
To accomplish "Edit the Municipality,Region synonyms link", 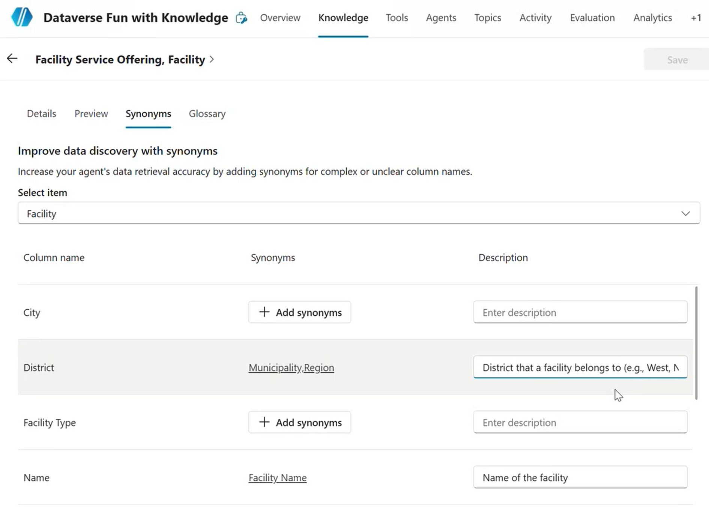I will coord(291,368).
